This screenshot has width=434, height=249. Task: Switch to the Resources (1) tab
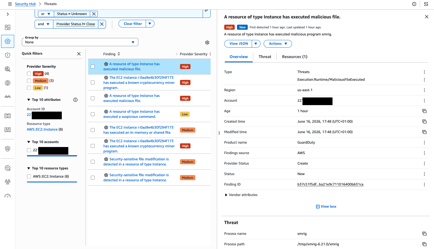click(295, 57)
